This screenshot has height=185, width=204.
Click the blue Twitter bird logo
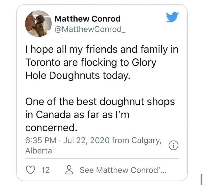[172, 17]
